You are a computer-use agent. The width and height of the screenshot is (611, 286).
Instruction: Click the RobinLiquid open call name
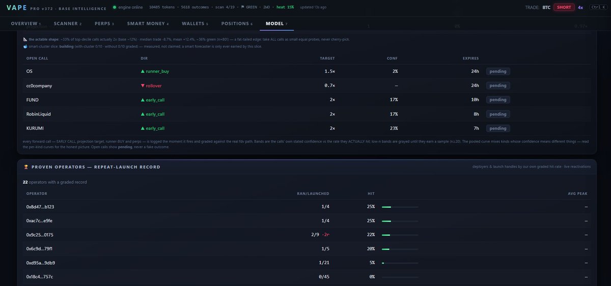(39, 114)
